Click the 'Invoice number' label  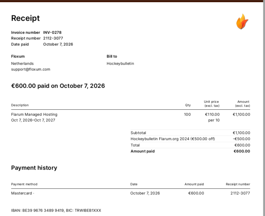(26, 32)
